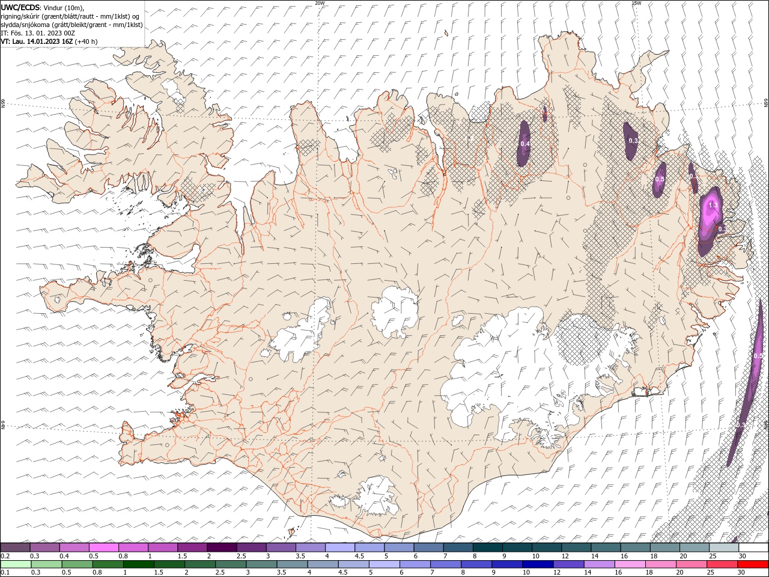Click the upper legend swatch starting at 0.2

(x=16, y=548)
